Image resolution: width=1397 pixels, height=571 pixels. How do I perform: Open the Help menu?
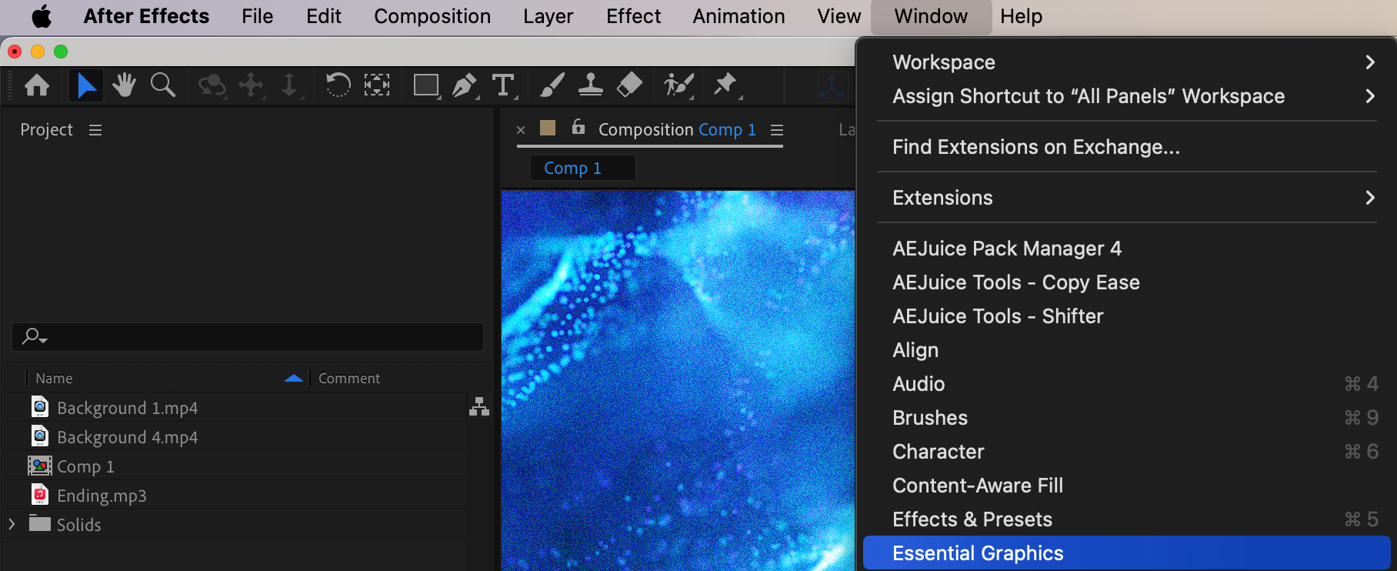1022,16
